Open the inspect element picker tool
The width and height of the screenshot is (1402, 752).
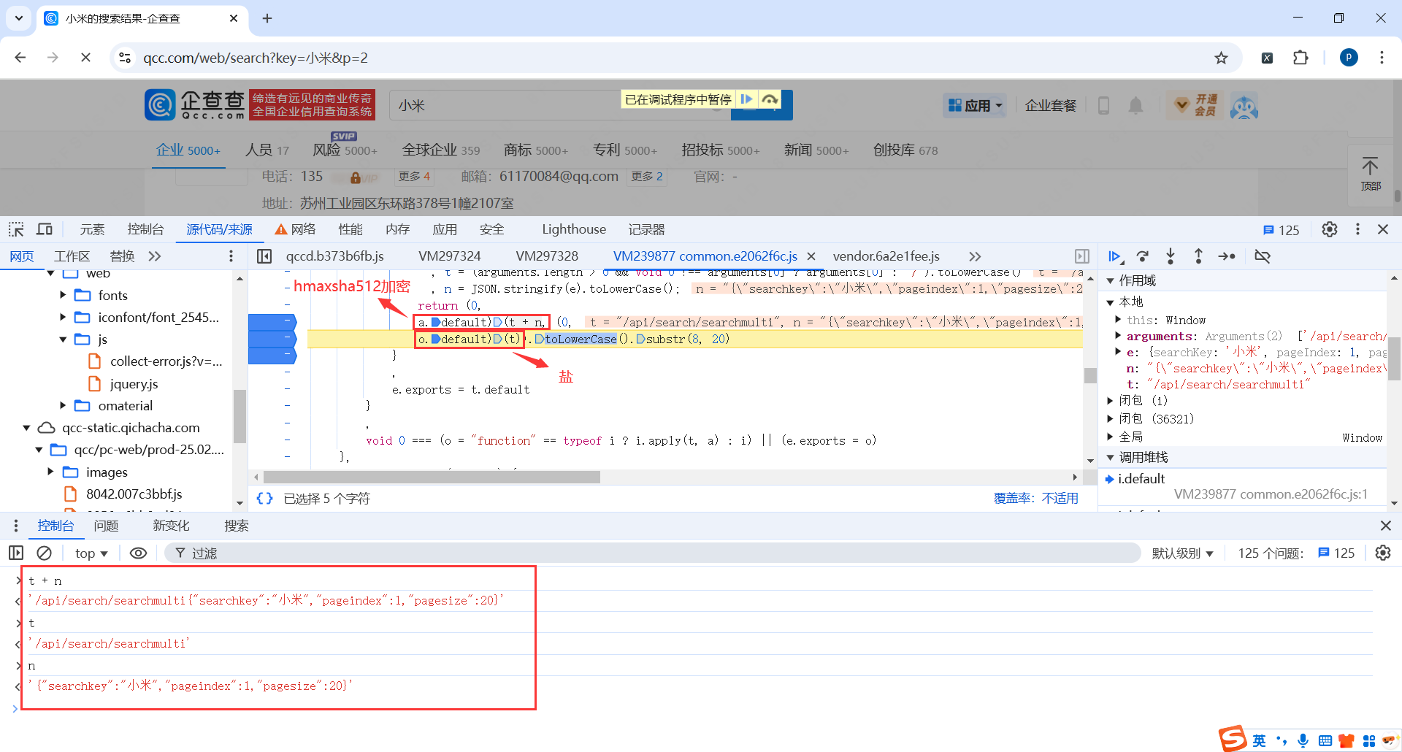coord(16,229)
